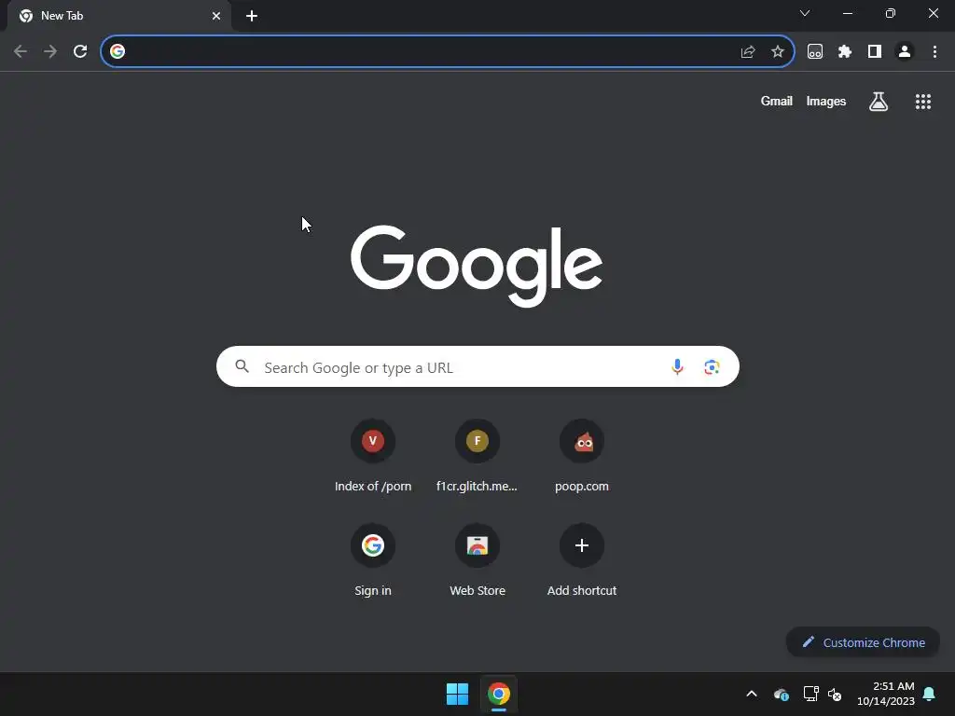Open the poop.com shortcut
Screen dimensions: 955x716
pyautogui.click(x=582, y=455)
